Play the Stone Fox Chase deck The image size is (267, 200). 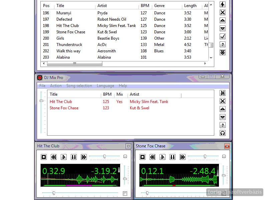pos(163,157)
